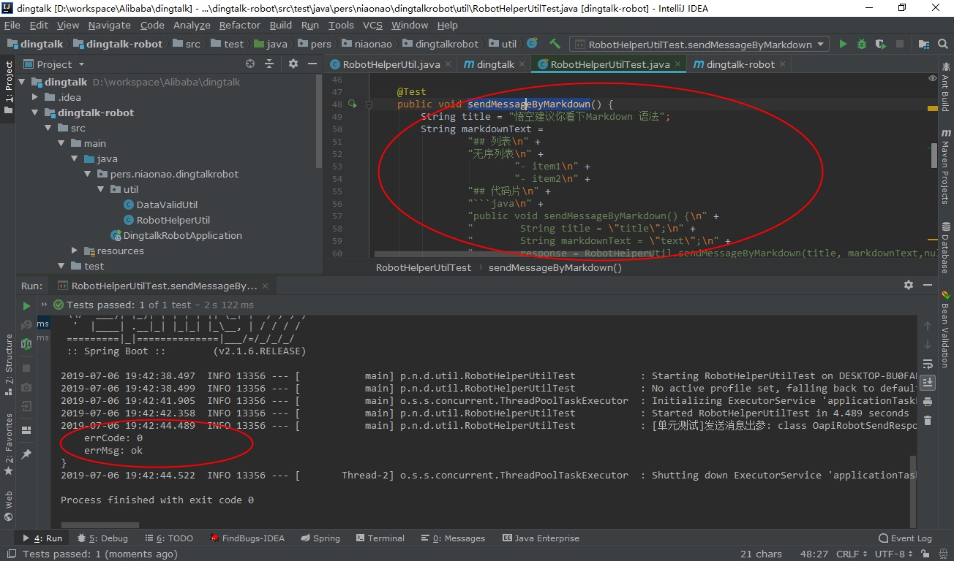Open the VCS menu
This screenshot has width=954, height=561.
tap(372, 25)
